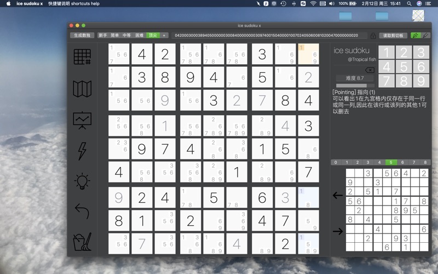
Task: Switch to the pencil candidate mode
Action: (425, 36)
